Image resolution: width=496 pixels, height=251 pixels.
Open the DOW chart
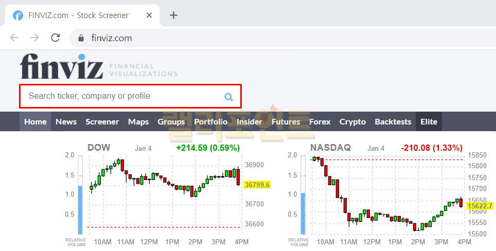(x=165, y=193)
